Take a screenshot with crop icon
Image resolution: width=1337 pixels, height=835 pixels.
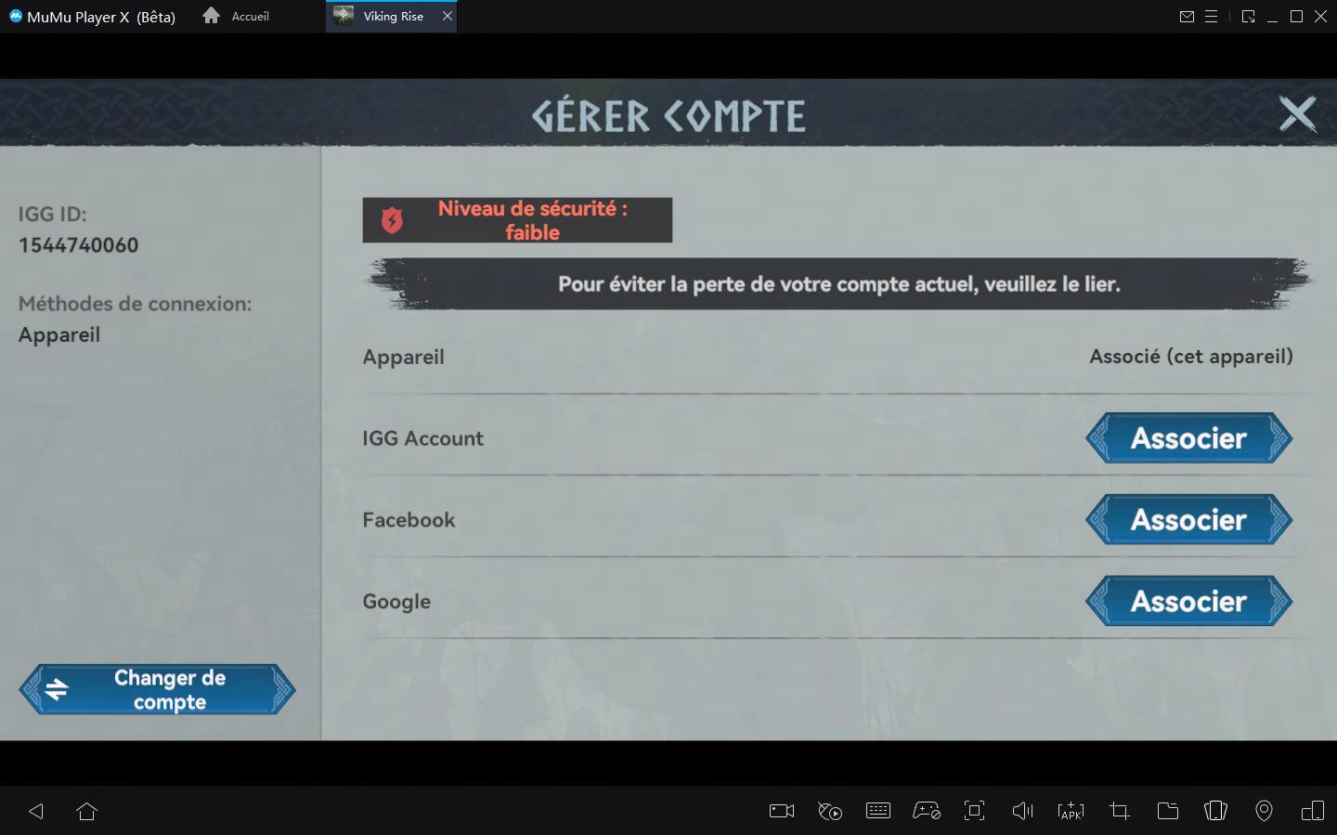[1120, 811]
